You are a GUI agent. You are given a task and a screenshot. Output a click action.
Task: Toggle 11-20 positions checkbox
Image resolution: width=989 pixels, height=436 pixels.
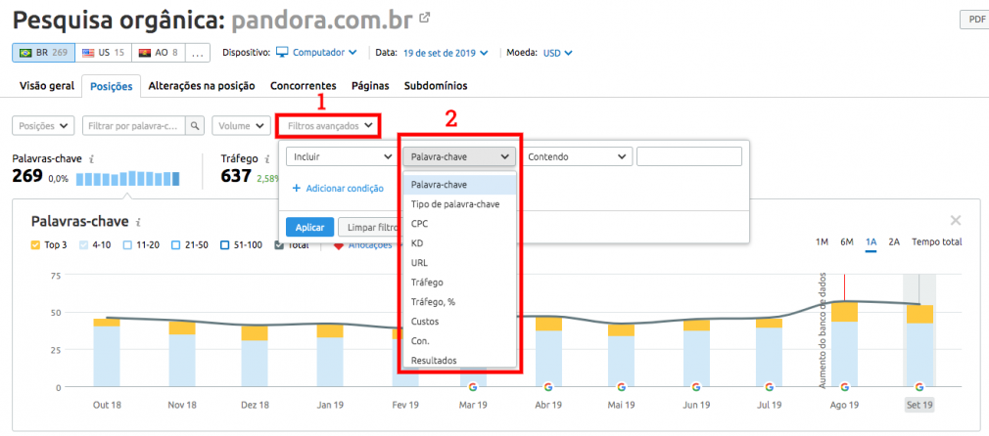tap(127, 245)
